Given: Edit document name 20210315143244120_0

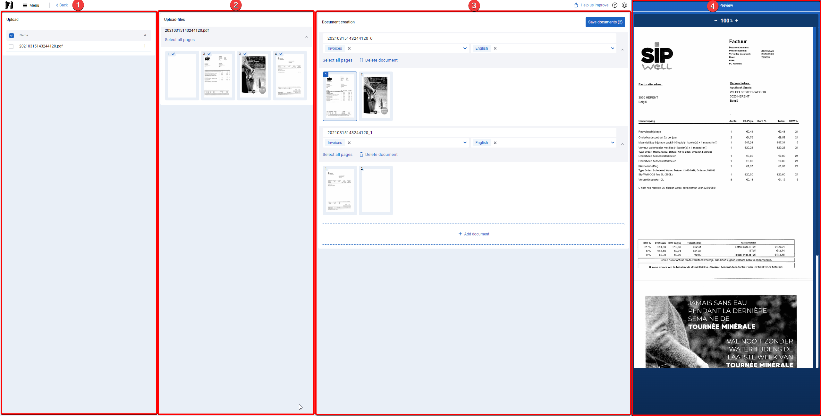Looking at the screenshot, I should click(470, 38).
